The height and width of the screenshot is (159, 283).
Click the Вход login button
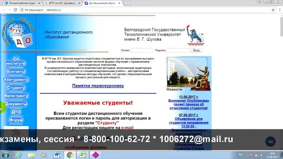pos(196,50)
